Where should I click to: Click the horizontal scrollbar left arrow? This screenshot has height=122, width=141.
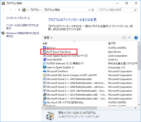(x=43, y=108)
